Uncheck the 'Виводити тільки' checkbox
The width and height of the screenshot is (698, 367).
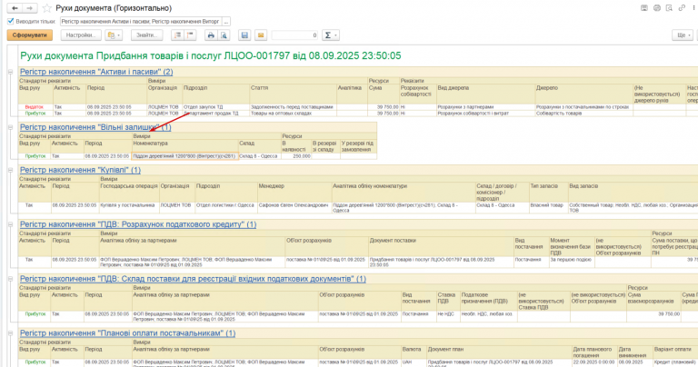[x=11, y=21]
